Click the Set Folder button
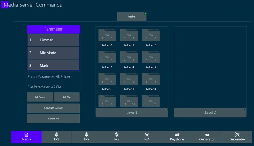Screen dimensions: 254x146 (x=40, y=97)
